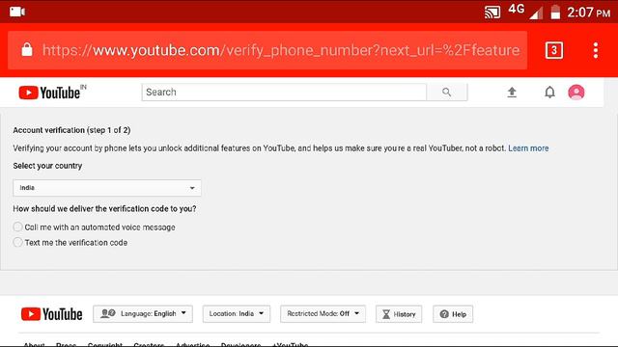Tap the browser URL address bar
The width and height of the screenshot is (618, 347).
267,50
